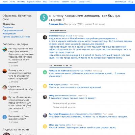
Task: Click Stilus Lay's answer about Южный климат
Action: click(x=82, y=128)
